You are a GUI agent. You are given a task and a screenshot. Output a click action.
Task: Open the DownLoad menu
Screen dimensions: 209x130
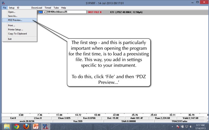pos(37,8)
